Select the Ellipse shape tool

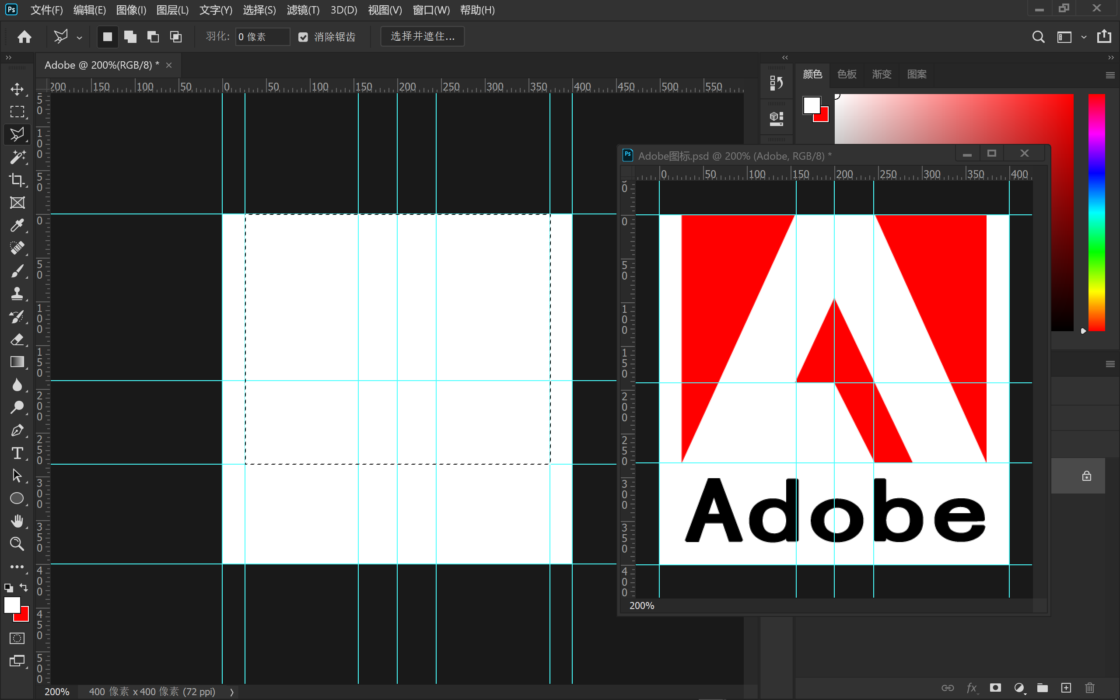coord(17,499)
